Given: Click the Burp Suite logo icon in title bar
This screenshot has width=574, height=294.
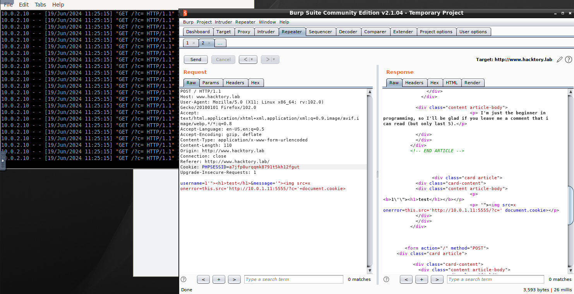Looking at the screenshot, I should (x=185, y=13).
